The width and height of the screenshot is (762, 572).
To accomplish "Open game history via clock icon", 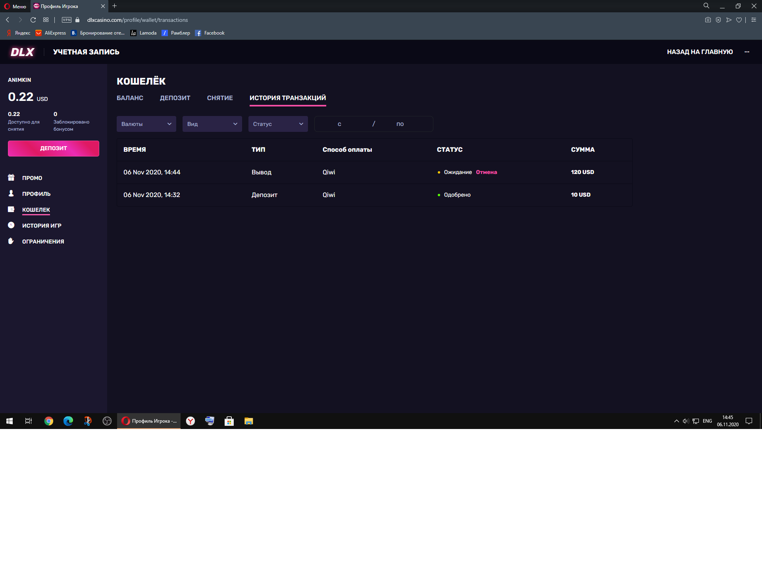I will pos(11,225).
